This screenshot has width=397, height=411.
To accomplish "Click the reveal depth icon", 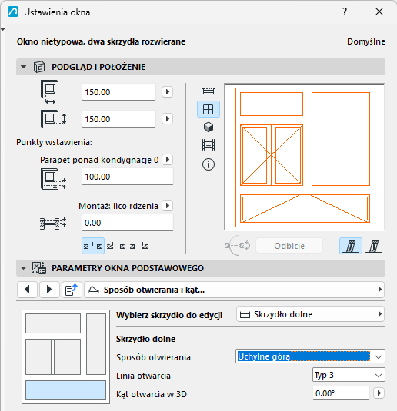I will coord(53,224).
